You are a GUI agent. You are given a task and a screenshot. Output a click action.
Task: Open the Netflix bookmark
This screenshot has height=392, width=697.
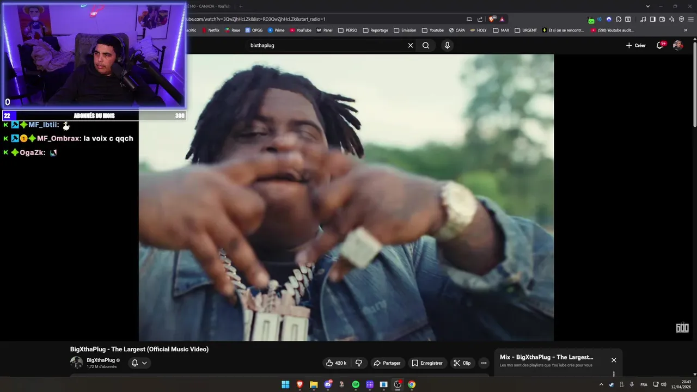[x=211, y=30]
